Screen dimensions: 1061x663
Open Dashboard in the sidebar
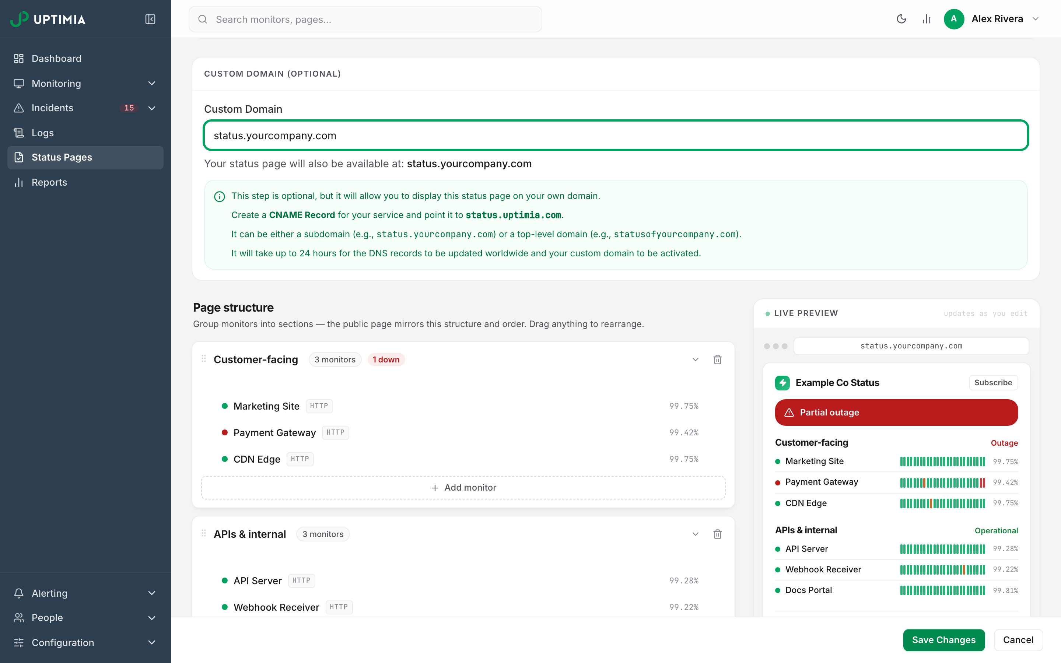(x=85, y=58)
